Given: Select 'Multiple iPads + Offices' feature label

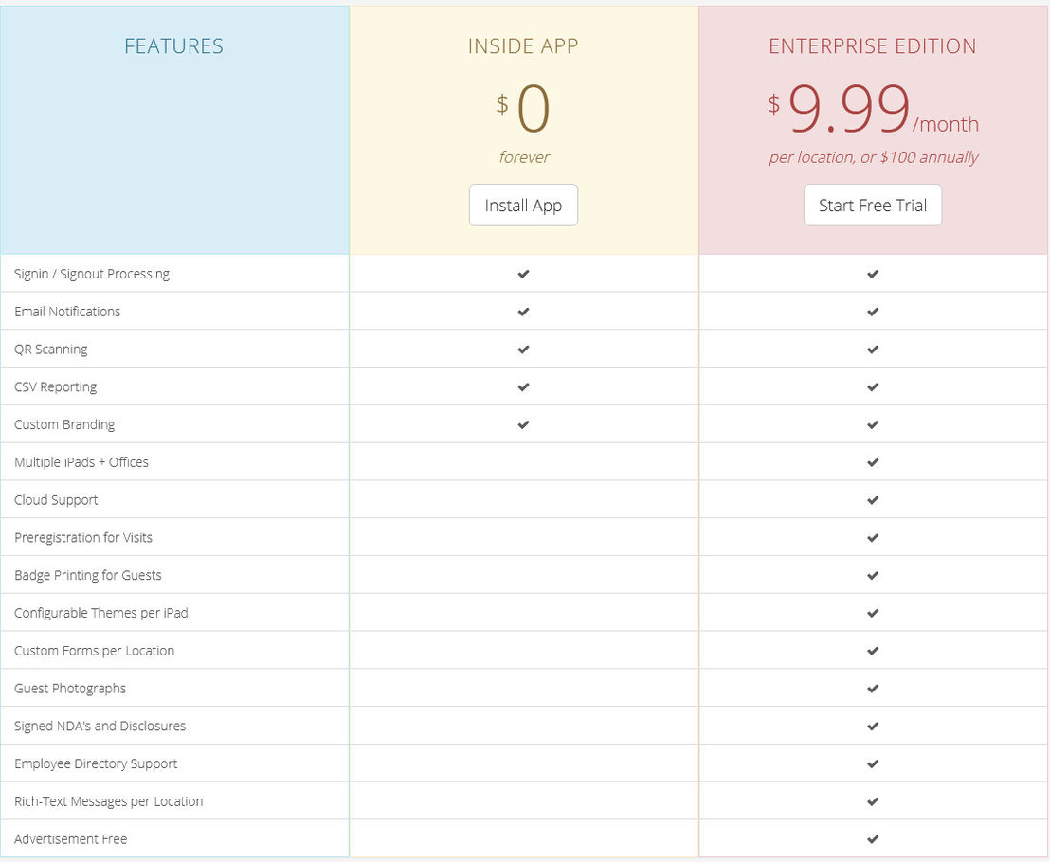Looking at the screenshot, I should [x=81, y=462].
